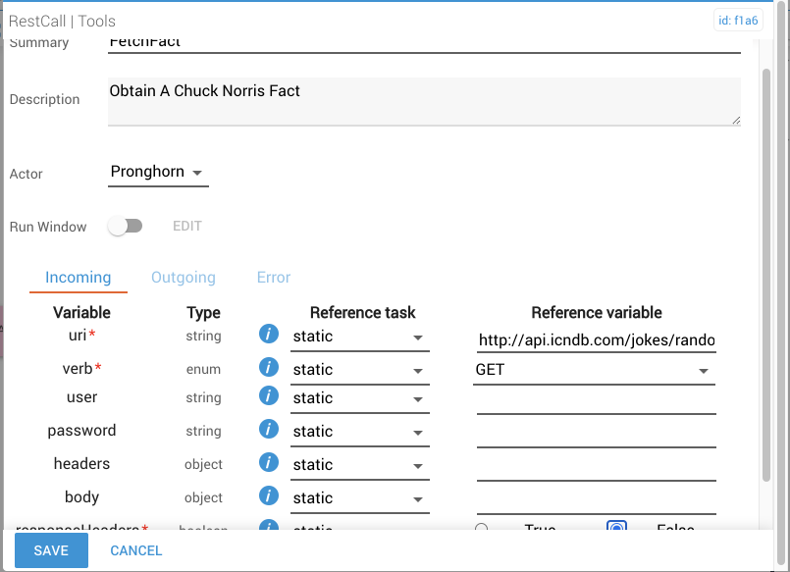
Task: Switch to the Incoming tab
Action: click(79, 278)
